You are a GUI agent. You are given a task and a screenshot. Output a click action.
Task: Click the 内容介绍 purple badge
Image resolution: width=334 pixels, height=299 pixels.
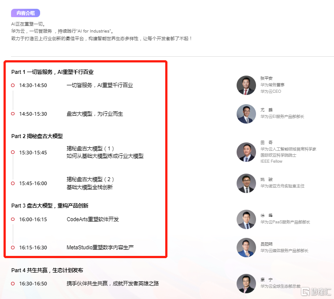(x=26, y=13)
